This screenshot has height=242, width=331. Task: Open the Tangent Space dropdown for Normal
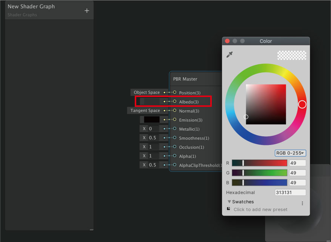click(145, 111)
